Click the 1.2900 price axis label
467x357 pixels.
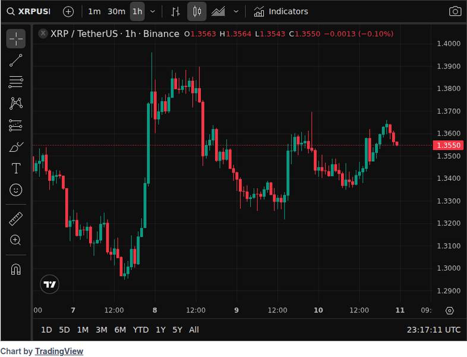(449, 291)
